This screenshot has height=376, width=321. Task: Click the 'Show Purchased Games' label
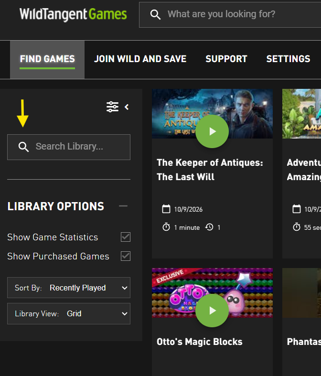(58, 257)
